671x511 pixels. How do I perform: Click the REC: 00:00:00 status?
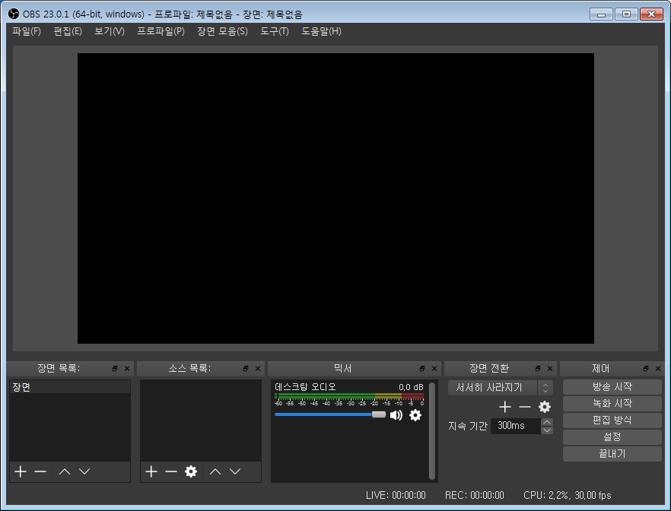[x=475, y=496]
